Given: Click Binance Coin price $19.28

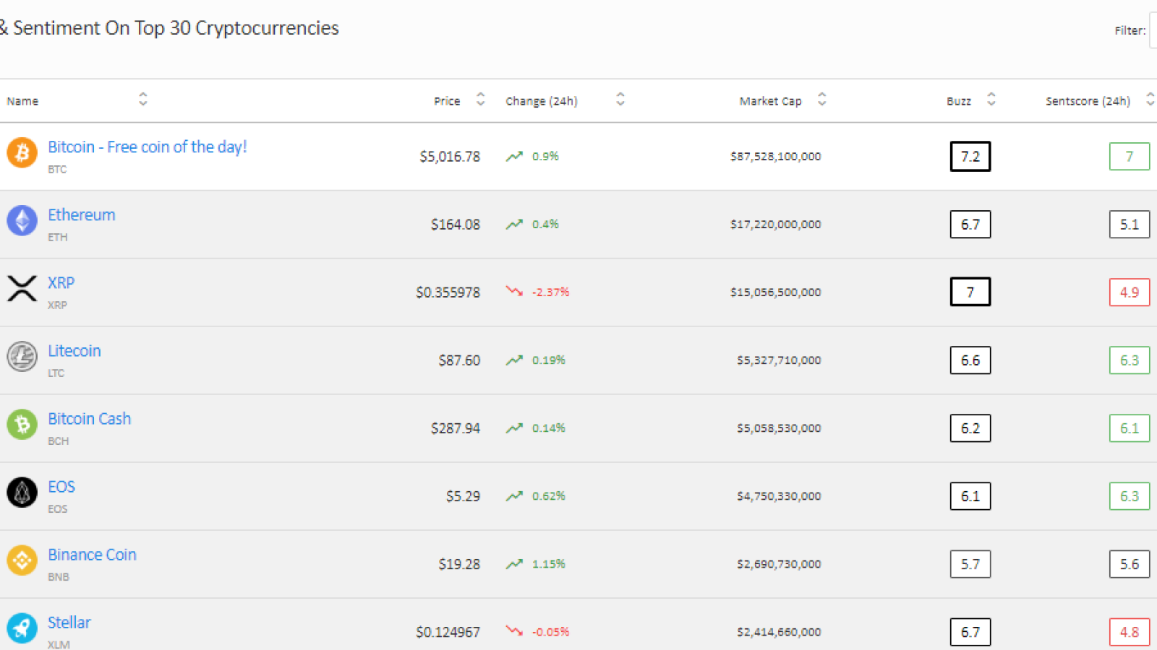Looking at the screenshot, I should [459, 564].
